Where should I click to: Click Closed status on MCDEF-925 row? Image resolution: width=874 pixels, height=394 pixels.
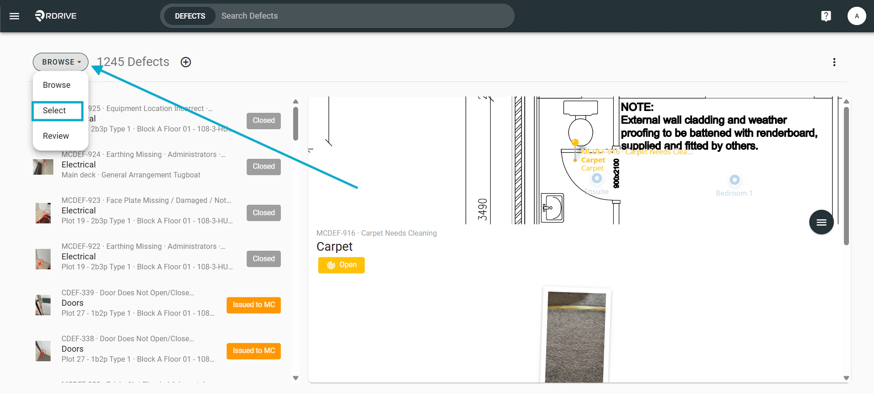(x=264, y=121)
